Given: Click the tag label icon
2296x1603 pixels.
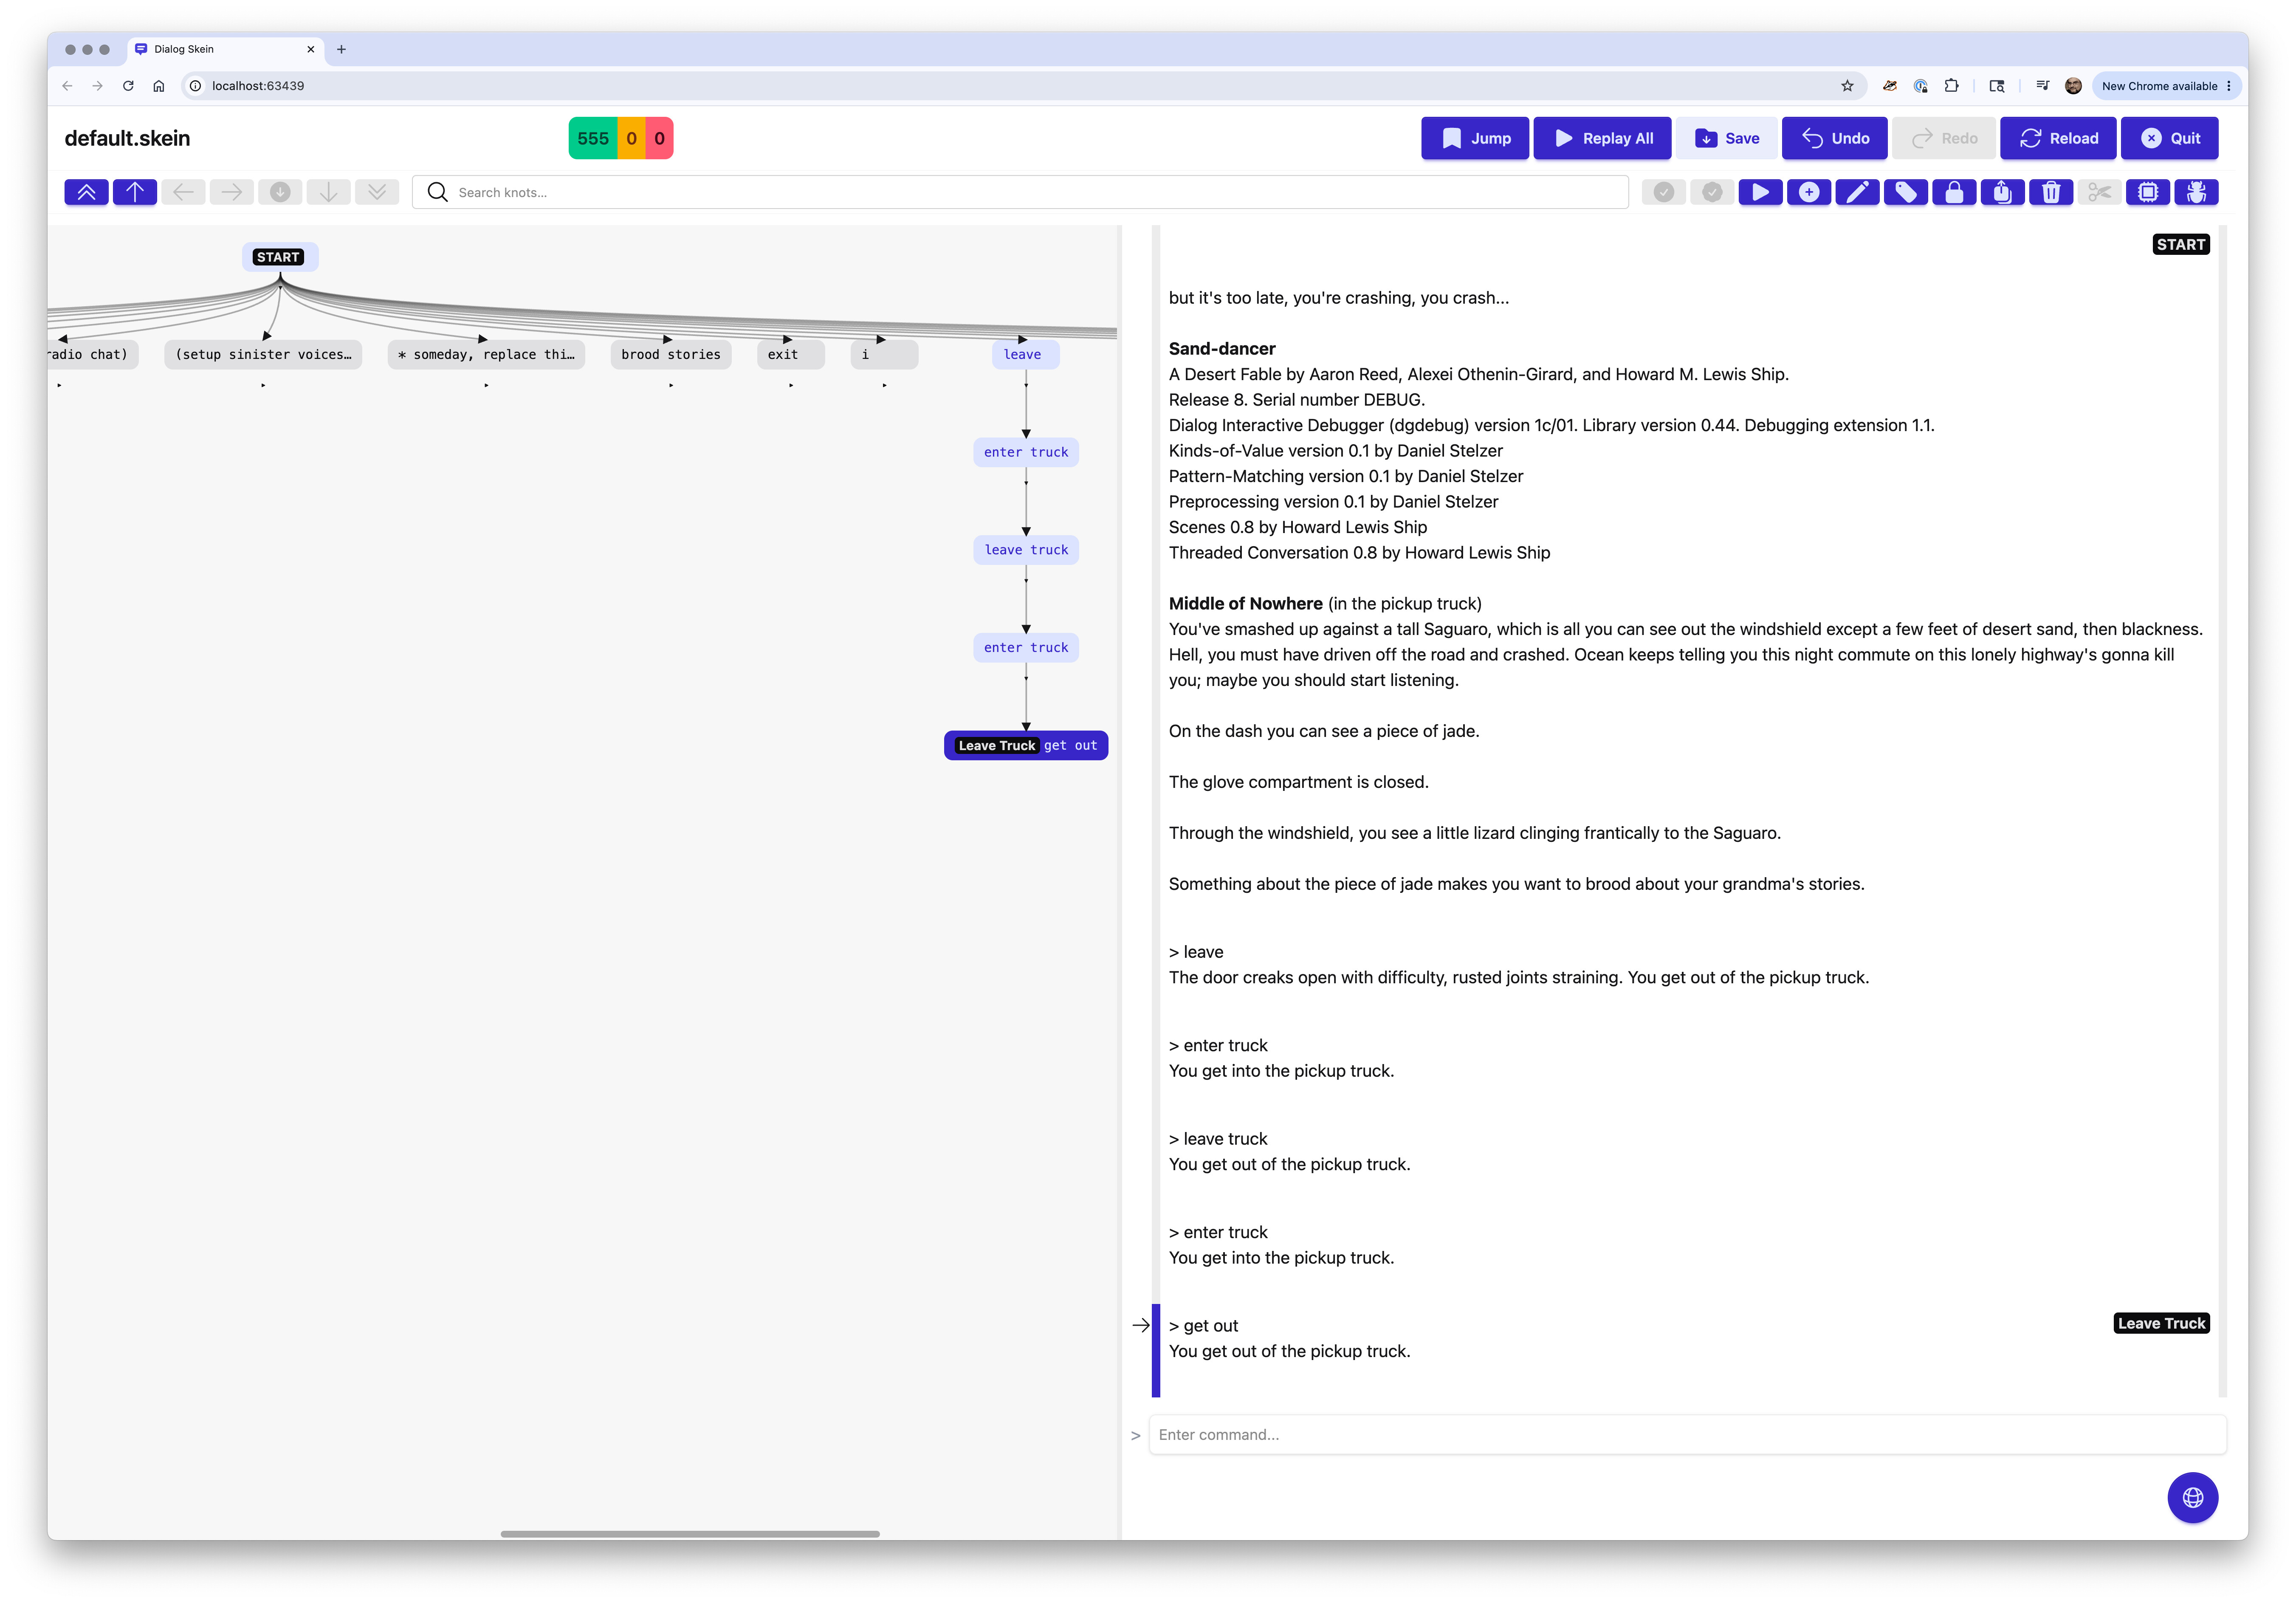Looking at the screenshot, I should tap(1906, 192).
